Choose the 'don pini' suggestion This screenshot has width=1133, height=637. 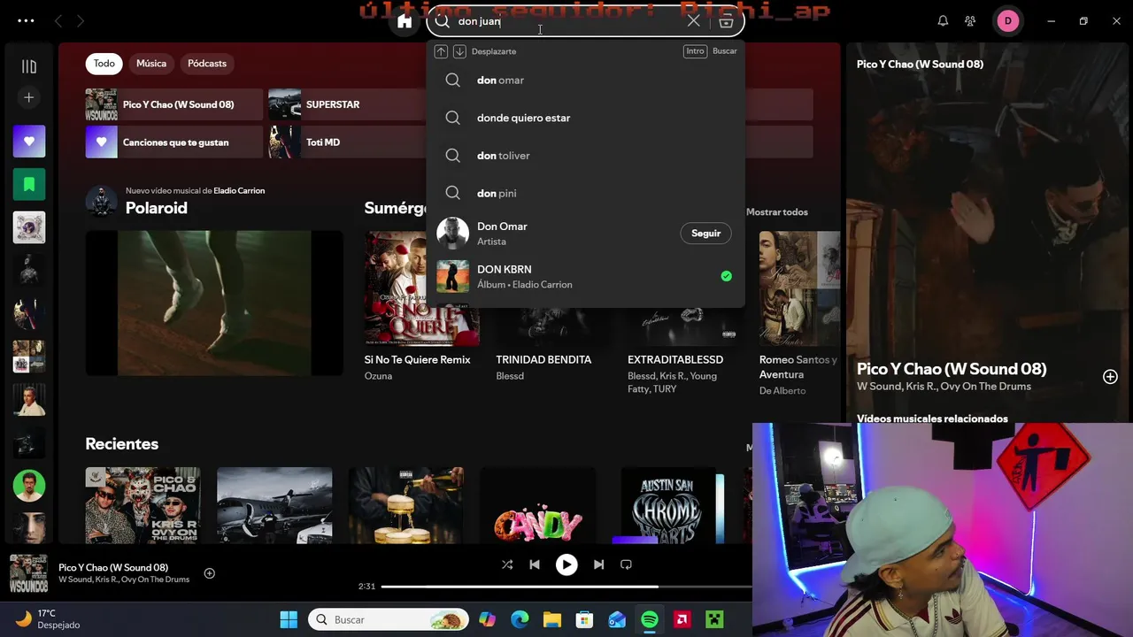pos(585,193)
